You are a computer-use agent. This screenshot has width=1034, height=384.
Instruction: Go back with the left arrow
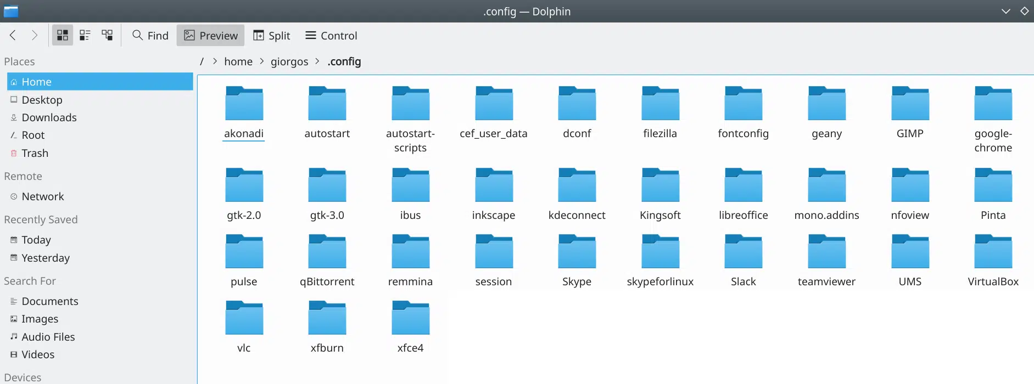[13, 35]
